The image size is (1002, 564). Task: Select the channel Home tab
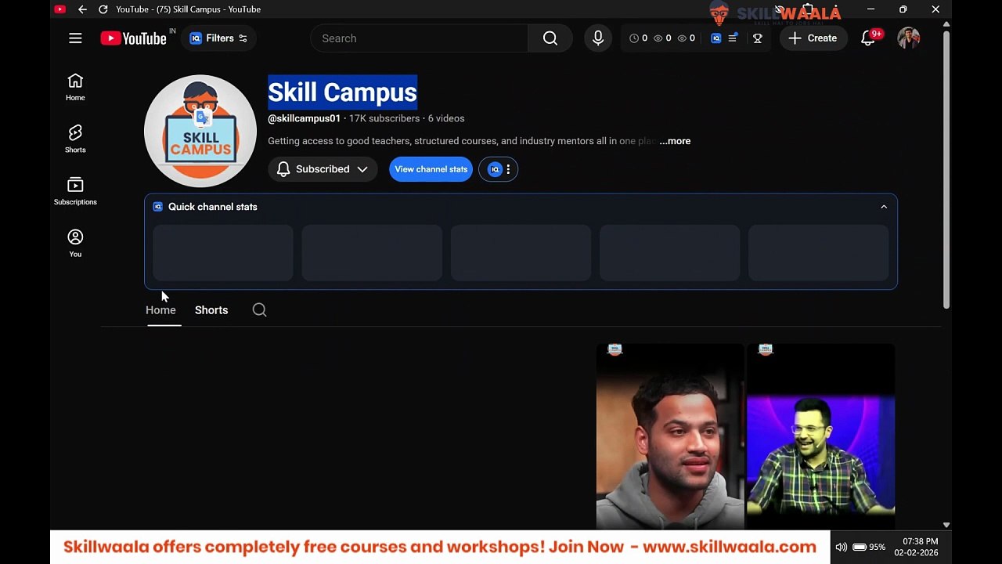160,310
